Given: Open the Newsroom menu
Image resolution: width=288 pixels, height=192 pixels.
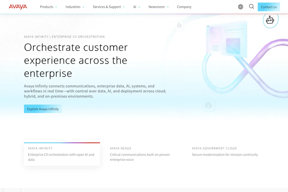Looking at the screenshot, I should [157, 7].
